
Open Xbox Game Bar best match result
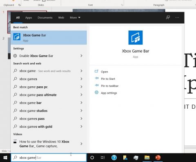click(49, 37)
